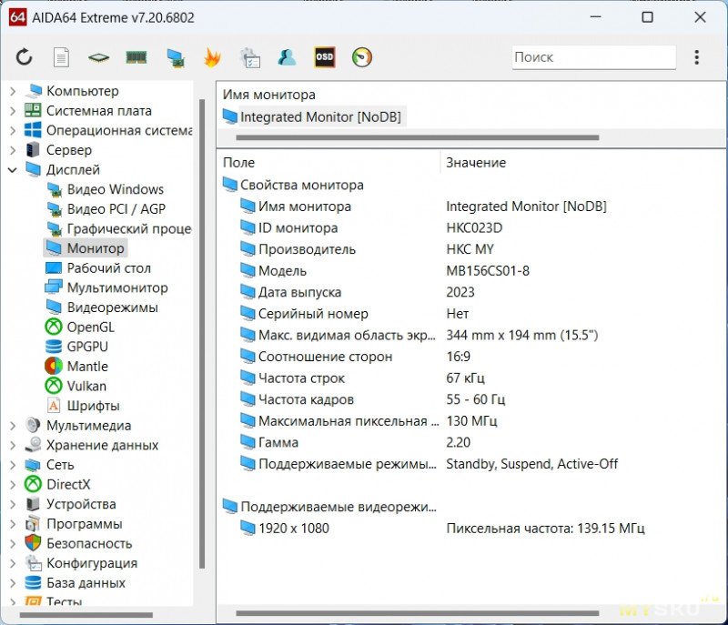Click the tree panel horizontal scrollbar
Image resolution: width=728 pixels, height=625 pixels.
click(x=86, y=615)
